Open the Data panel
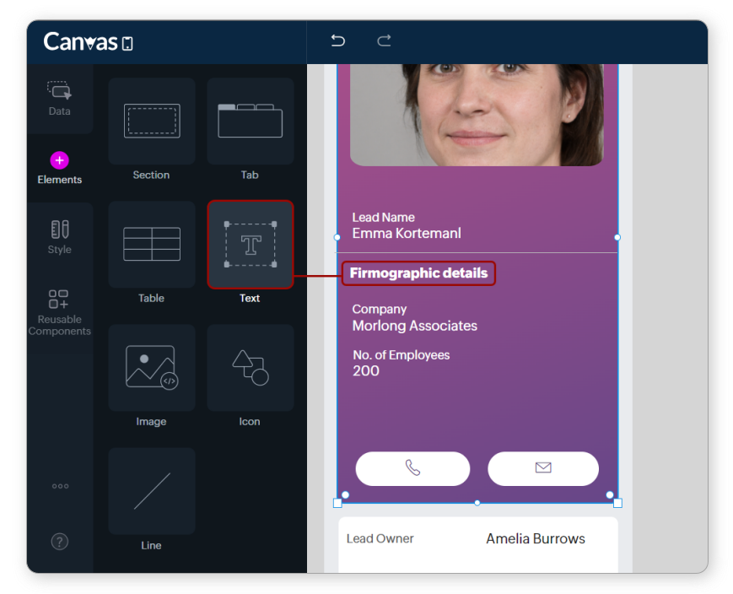The width and height of the screenshot is (733, 594). [59, 99]
